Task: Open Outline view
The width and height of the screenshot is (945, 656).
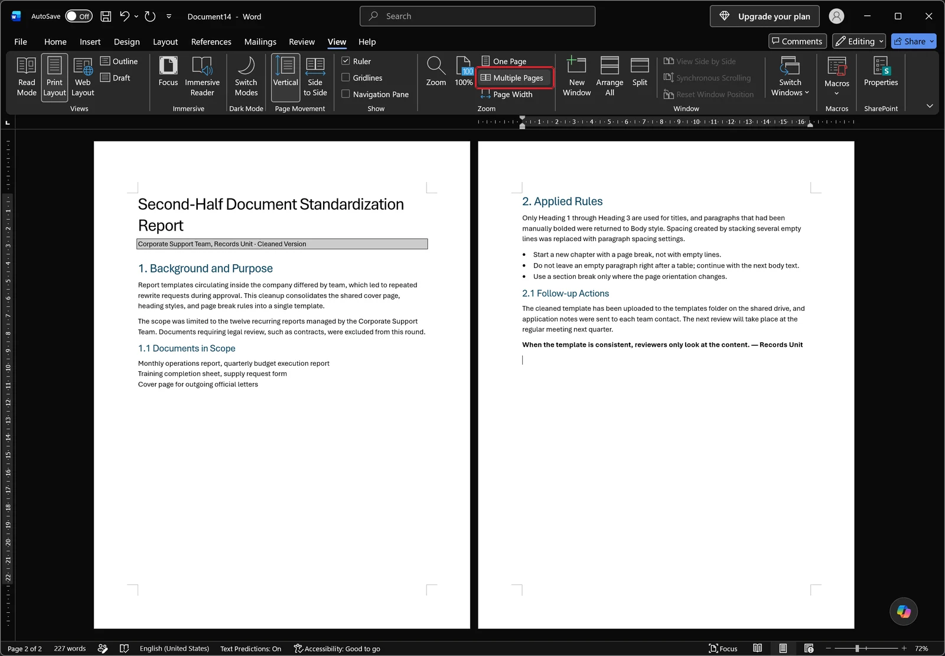Action: click(119, 61)
